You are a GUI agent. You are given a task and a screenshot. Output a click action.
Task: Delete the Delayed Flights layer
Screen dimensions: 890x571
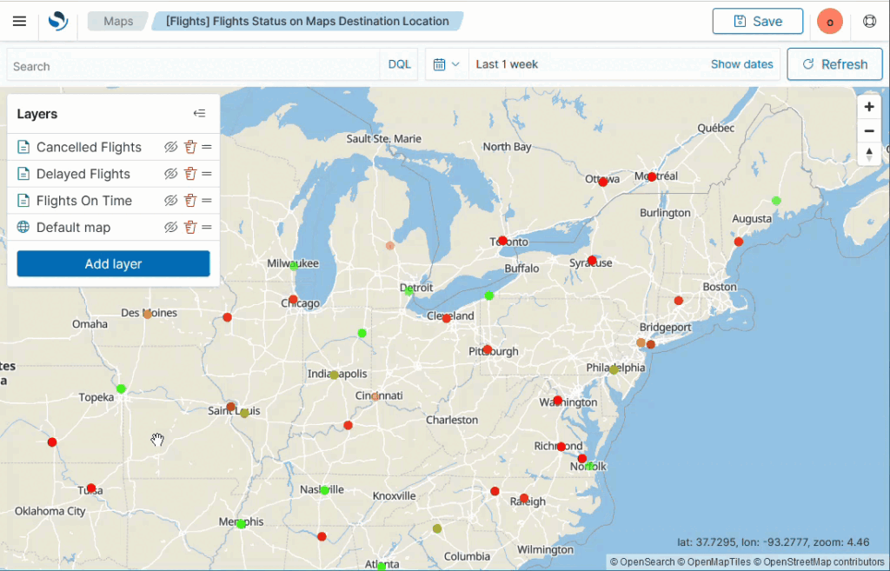190,174
